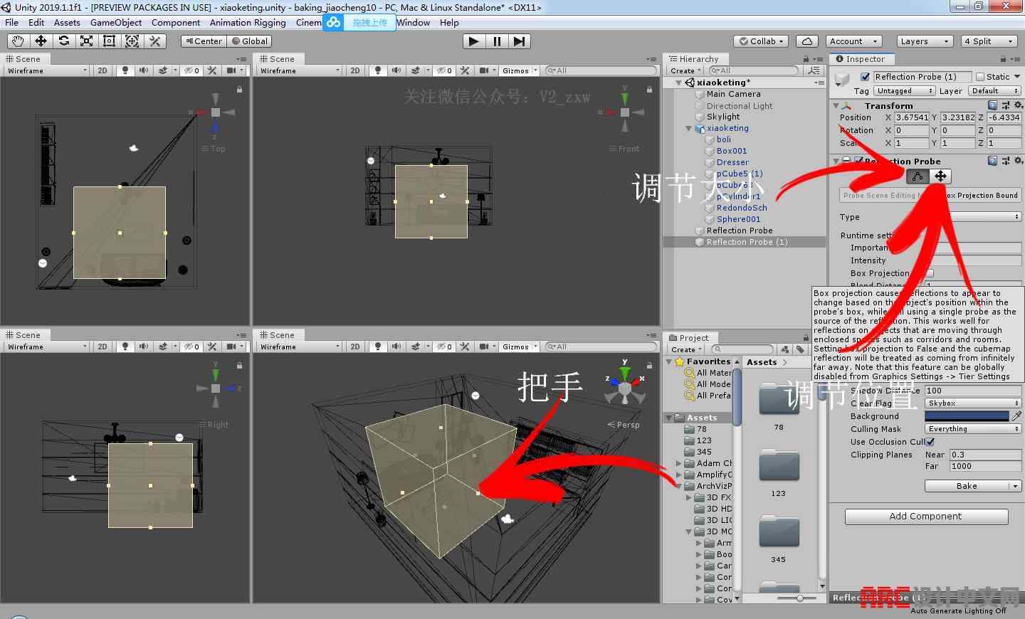This screenshot has height=619, width=1025.
Task: Open the Layers dropdown
Action: (x=924, y=41)
